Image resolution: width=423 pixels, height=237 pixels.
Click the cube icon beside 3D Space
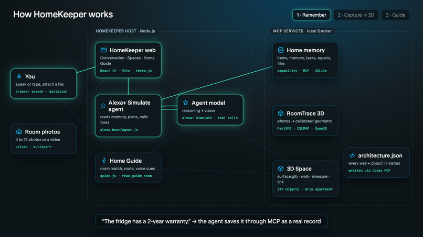pyautogui.click(x=281, y=168)
